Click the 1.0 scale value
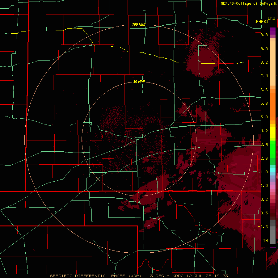Viewport: 278px width, 278px height. pos(264,186)
